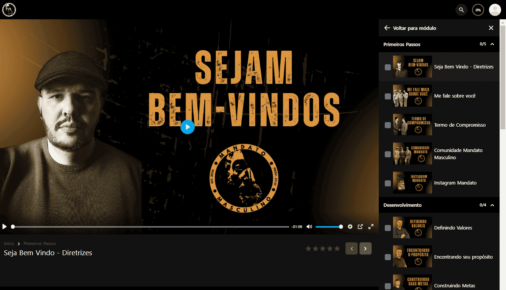Click the Mandato Masculino logo in header

point(9,9)
